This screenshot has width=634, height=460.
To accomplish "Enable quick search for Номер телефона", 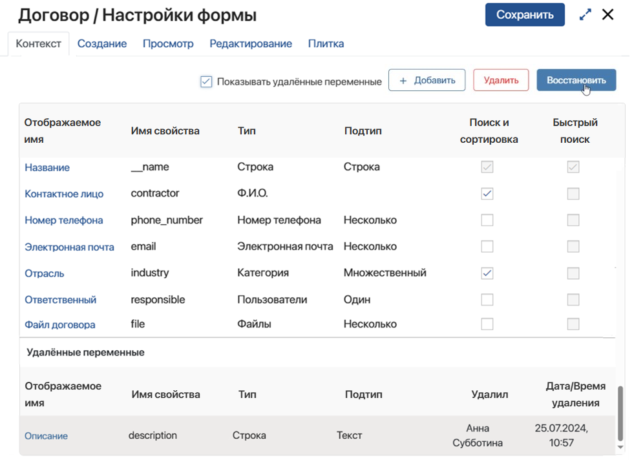I will pos(573,220).
